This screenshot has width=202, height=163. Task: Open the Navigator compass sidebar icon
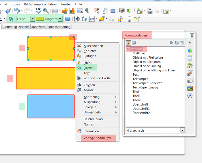tap(190, 96)
